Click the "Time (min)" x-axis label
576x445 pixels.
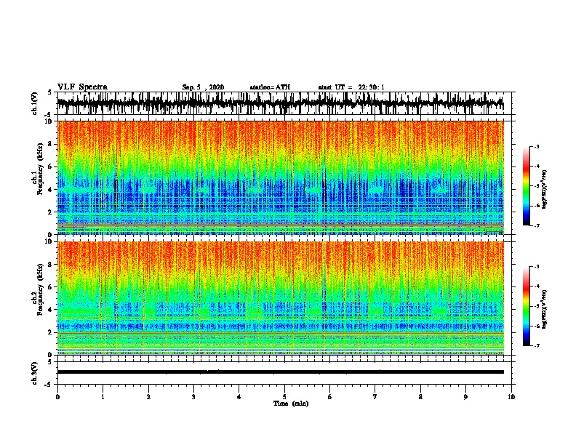click(x=291, y=404)
